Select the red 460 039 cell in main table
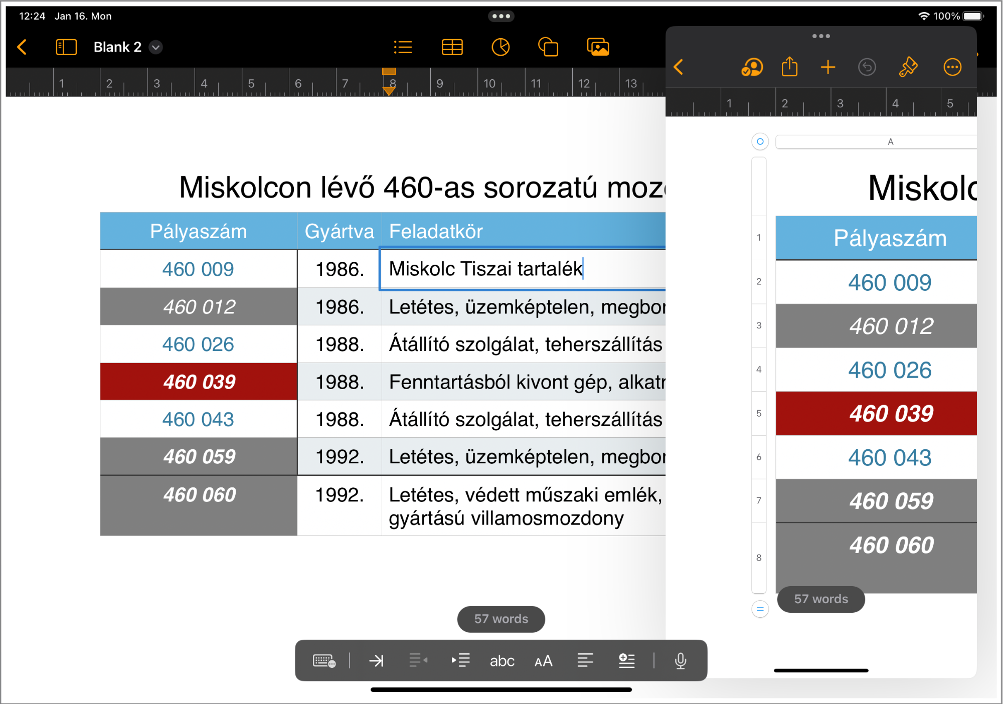 (x=199, y=382)
